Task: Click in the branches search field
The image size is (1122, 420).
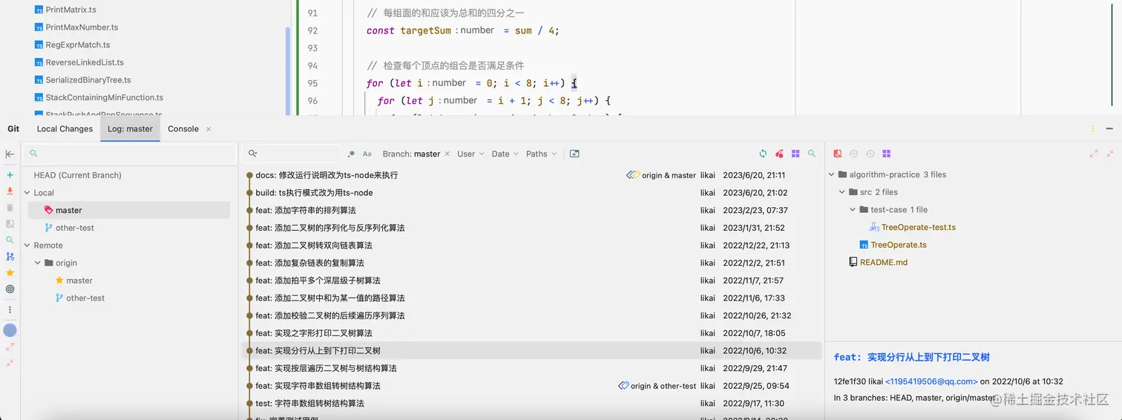Action: [131, 154]
